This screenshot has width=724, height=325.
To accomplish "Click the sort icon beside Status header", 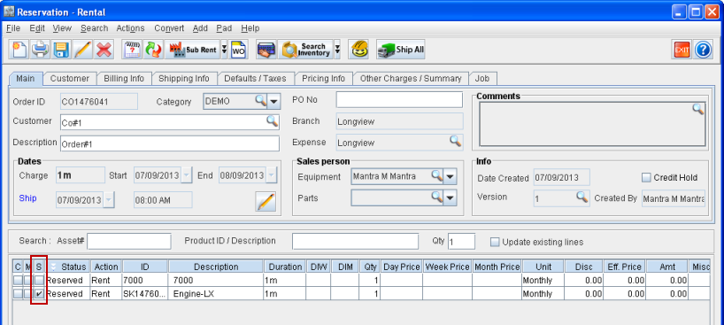I will pos(54,267).
